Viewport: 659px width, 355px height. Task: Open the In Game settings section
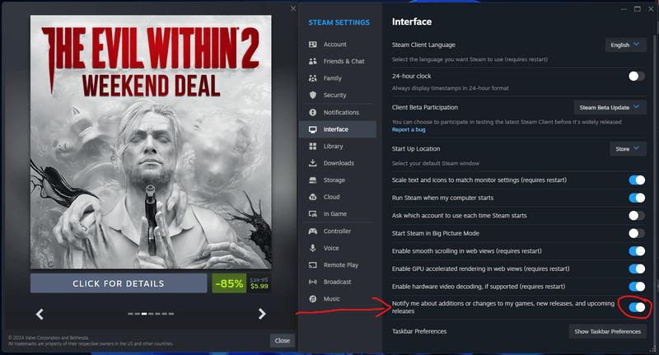(338, 214)
